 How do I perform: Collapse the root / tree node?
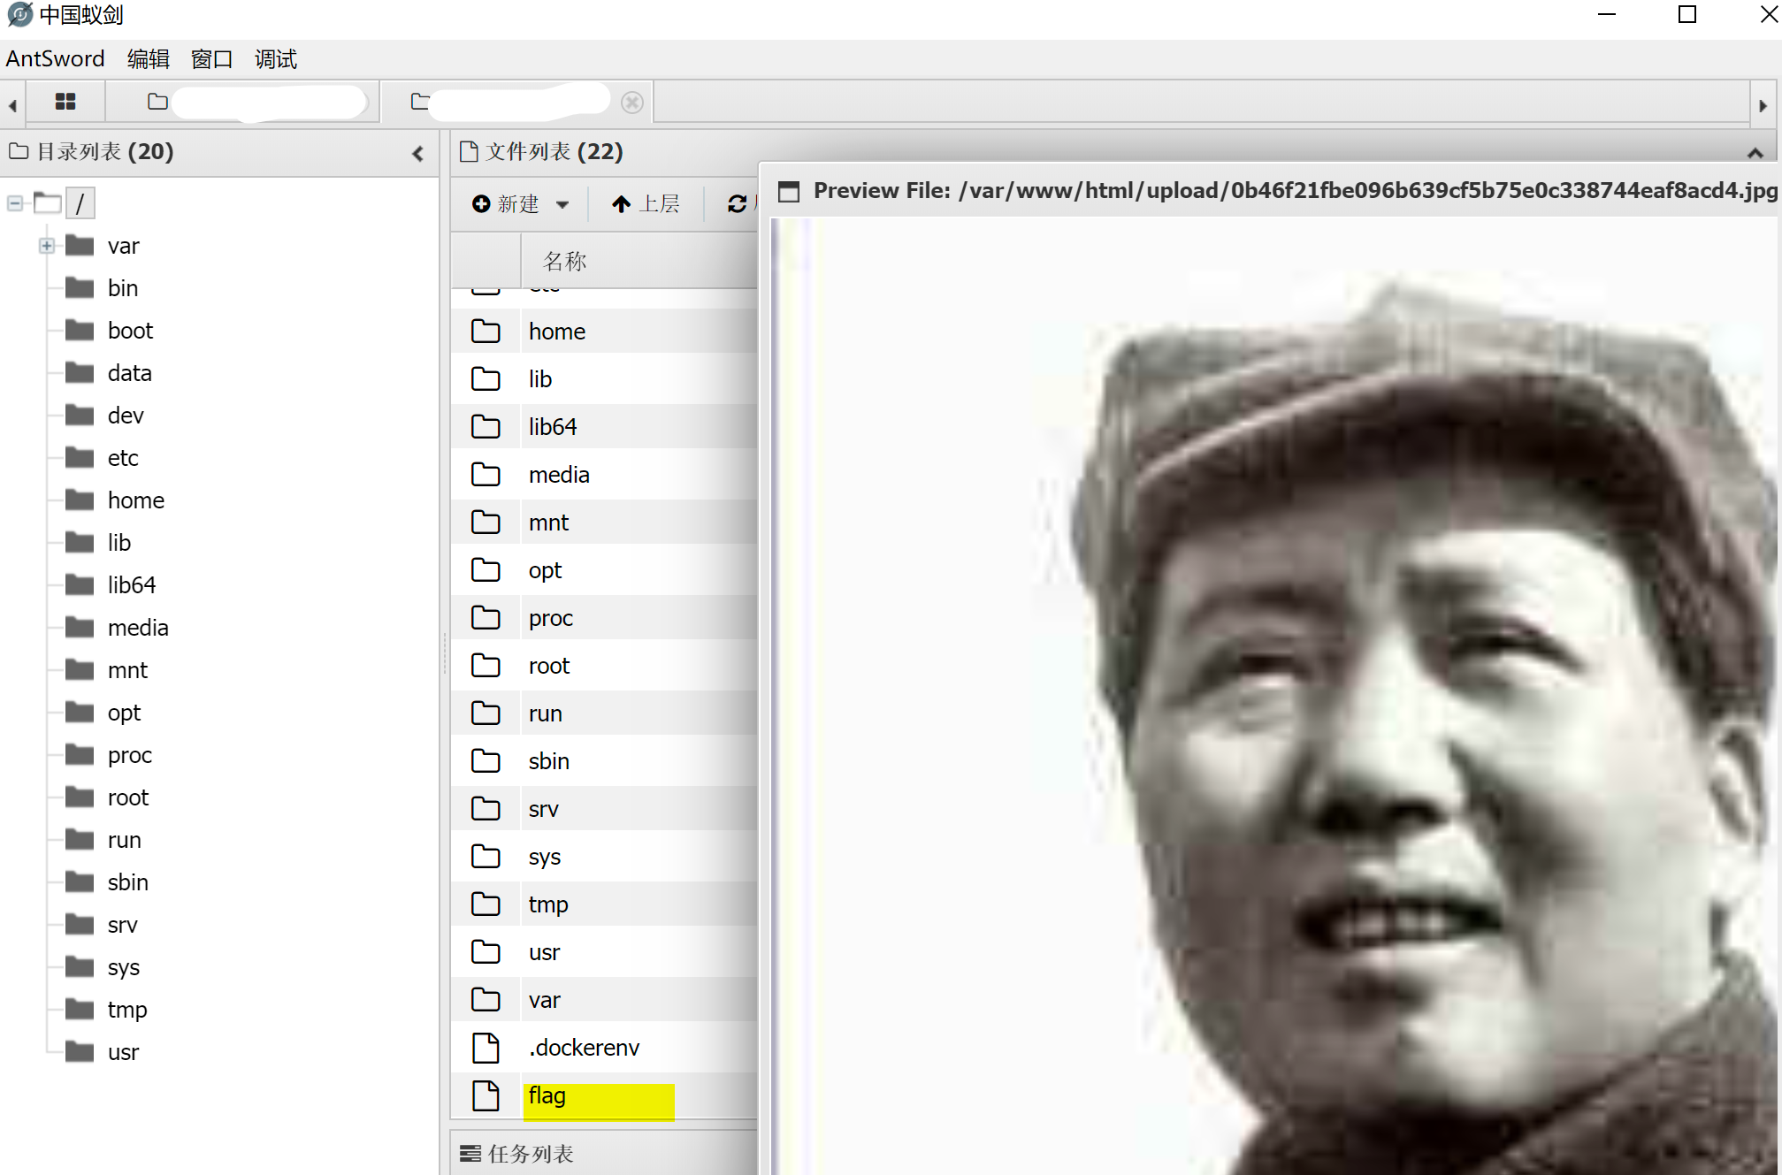(x=15, y=203)
